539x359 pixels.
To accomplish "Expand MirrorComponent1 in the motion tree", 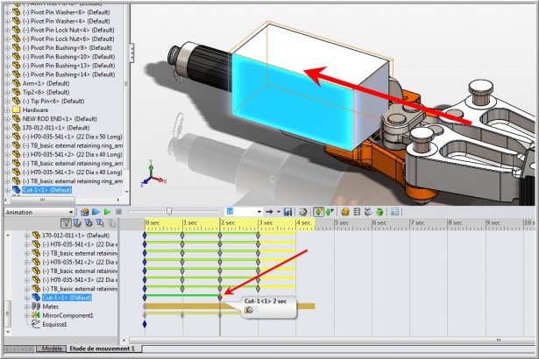I will pyautogui.click(x=27, y=315).
